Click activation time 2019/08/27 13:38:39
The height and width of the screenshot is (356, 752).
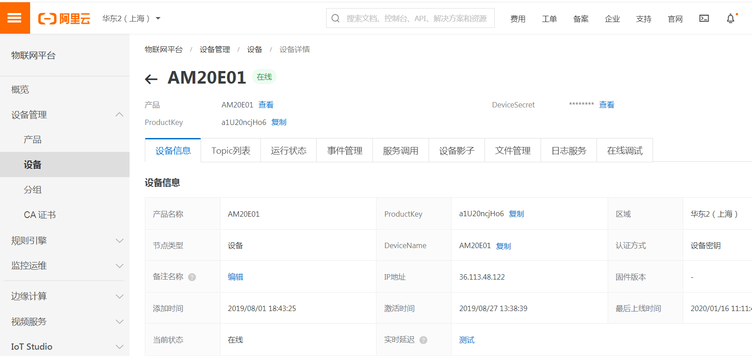coord(493,308)
